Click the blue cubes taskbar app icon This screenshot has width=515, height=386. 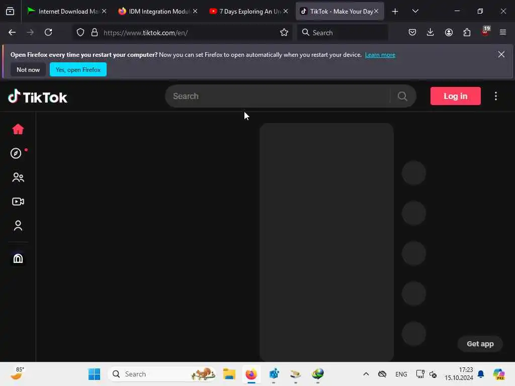(x=274, y=374)
